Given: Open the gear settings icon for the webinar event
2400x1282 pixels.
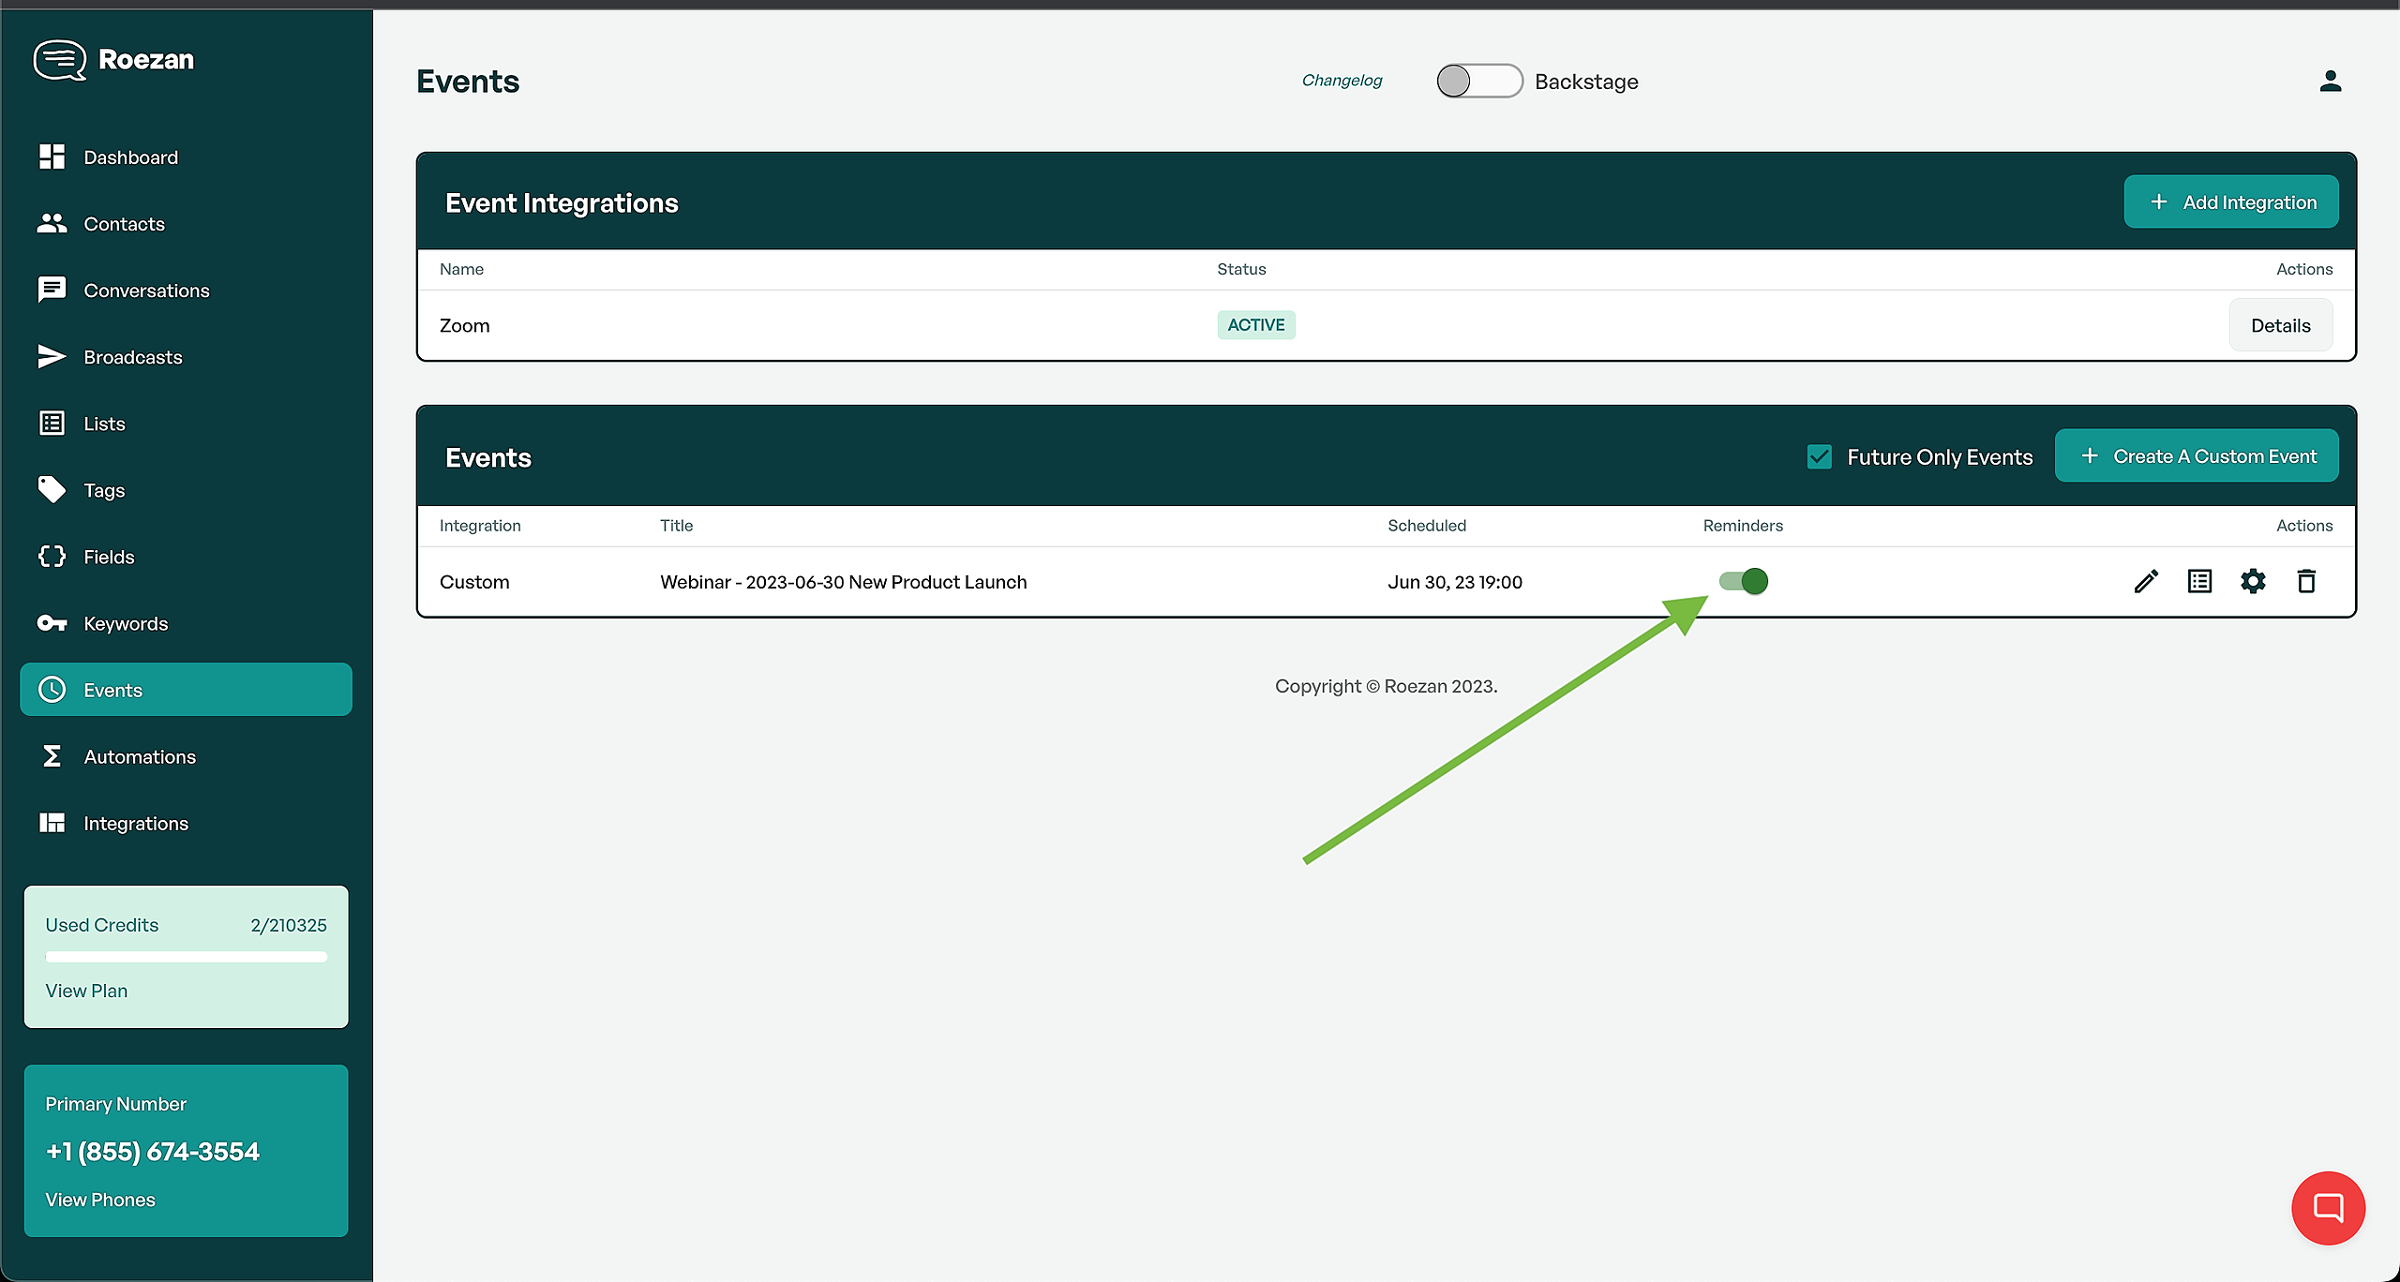Looking at the screenshot, I should point(2253,582).
